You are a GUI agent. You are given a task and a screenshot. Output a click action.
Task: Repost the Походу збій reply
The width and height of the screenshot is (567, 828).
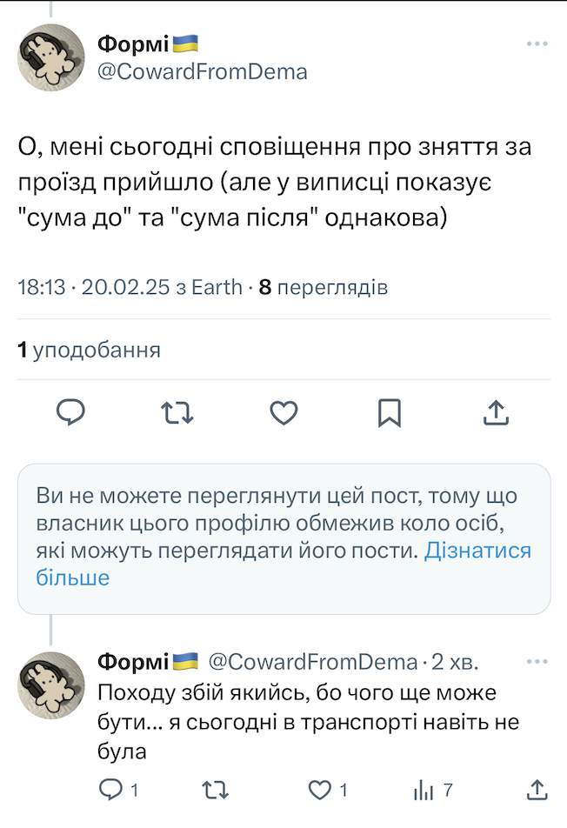point(213,790)
